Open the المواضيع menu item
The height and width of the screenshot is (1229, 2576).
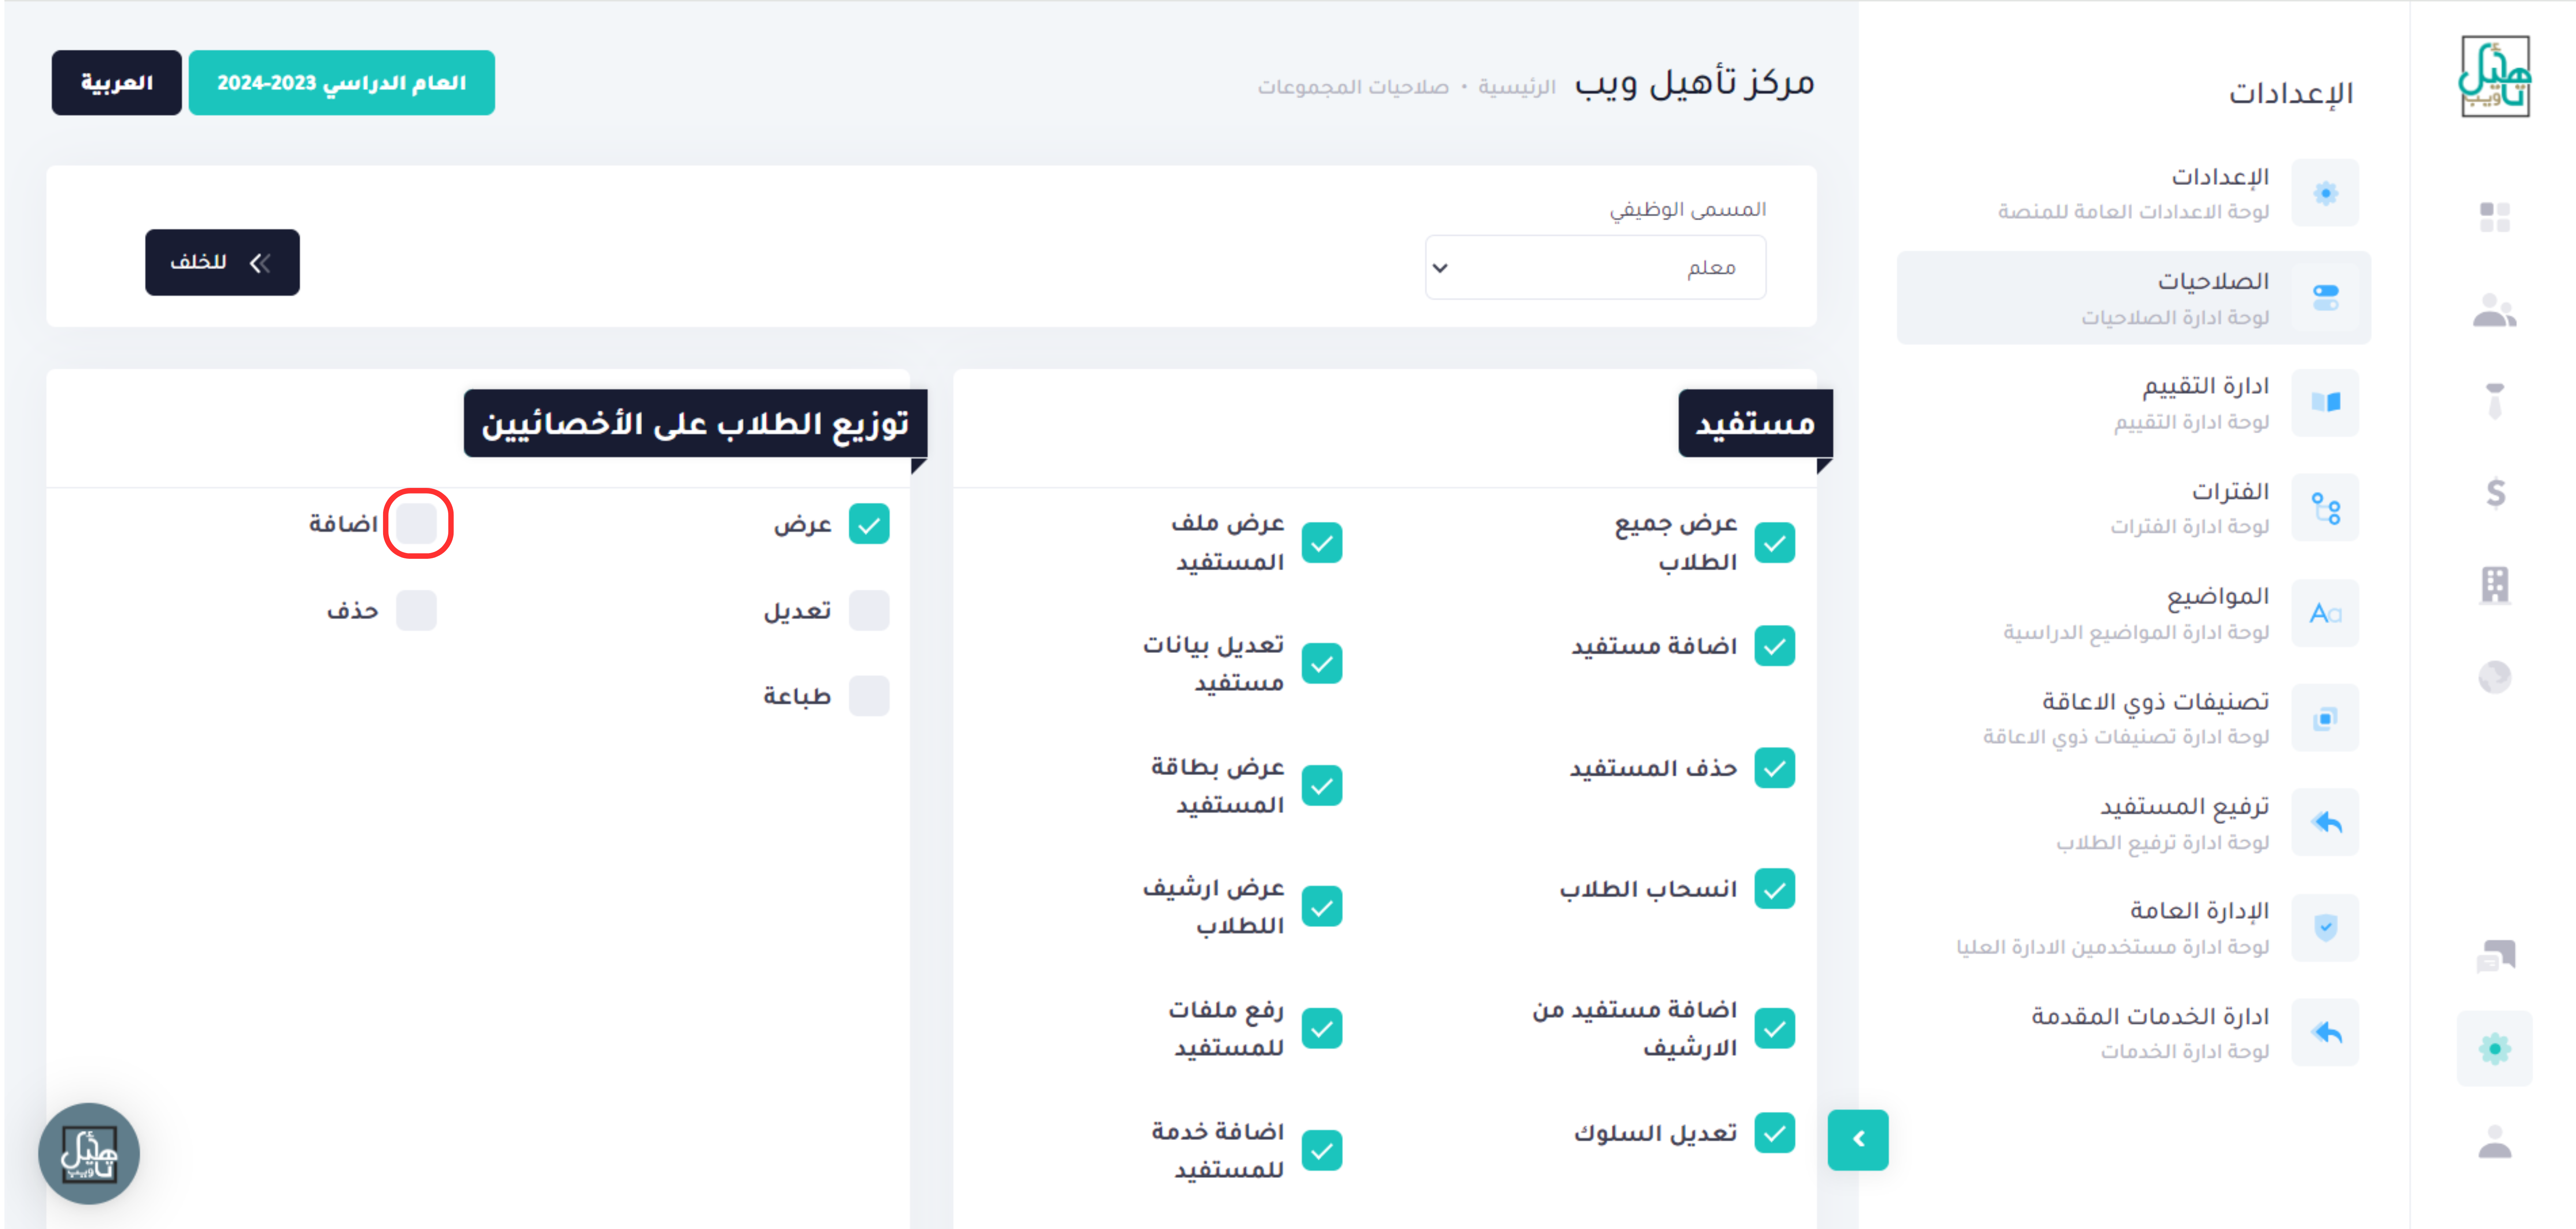coord(2133,613)
